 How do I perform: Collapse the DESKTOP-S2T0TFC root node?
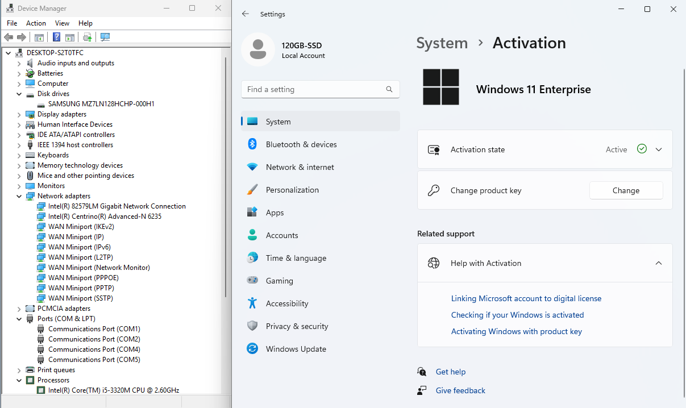coord(8,53)
